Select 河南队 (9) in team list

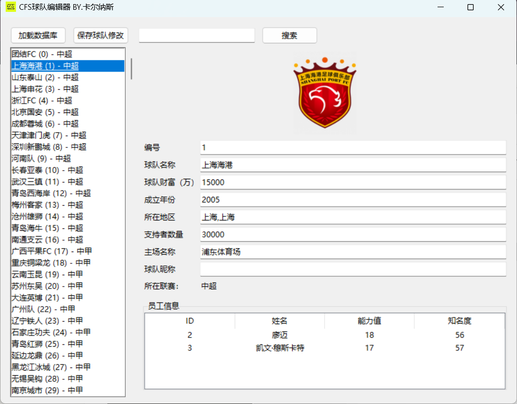pos(68,158)
